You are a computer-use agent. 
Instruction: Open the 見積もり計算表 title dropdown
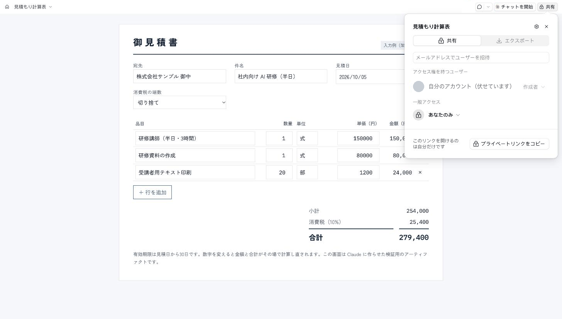click(33, 7)
